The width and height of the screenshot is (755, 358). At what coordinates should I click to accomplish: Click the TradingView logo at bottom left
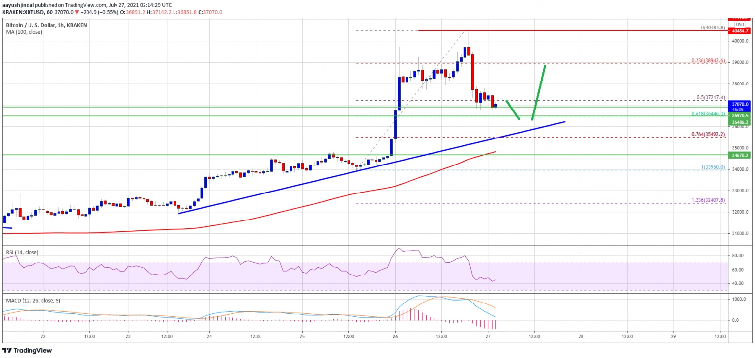coord(27,351)
